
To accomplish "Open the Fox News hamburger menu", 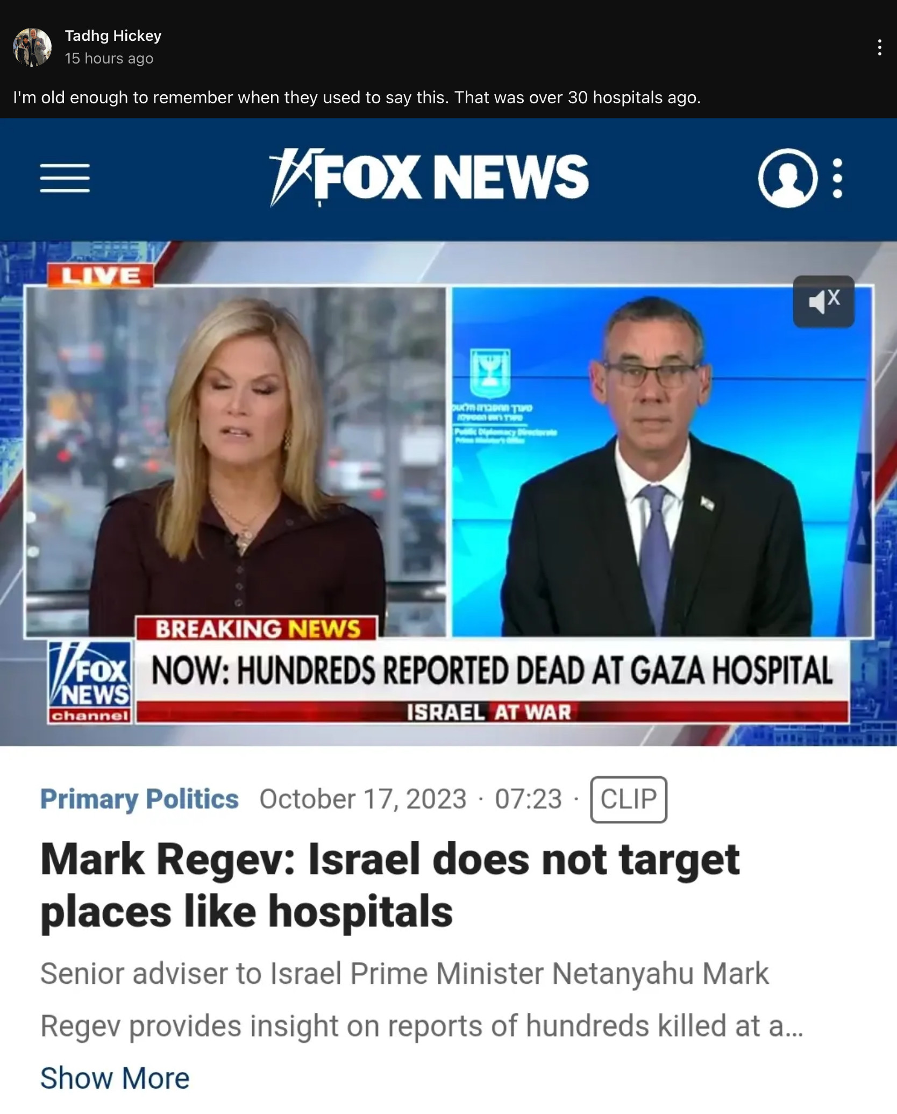I will 65,178.
